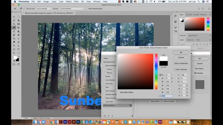Select the Eyedropper tool in toolbox
The image size is (223, 125).
(14, 28)
